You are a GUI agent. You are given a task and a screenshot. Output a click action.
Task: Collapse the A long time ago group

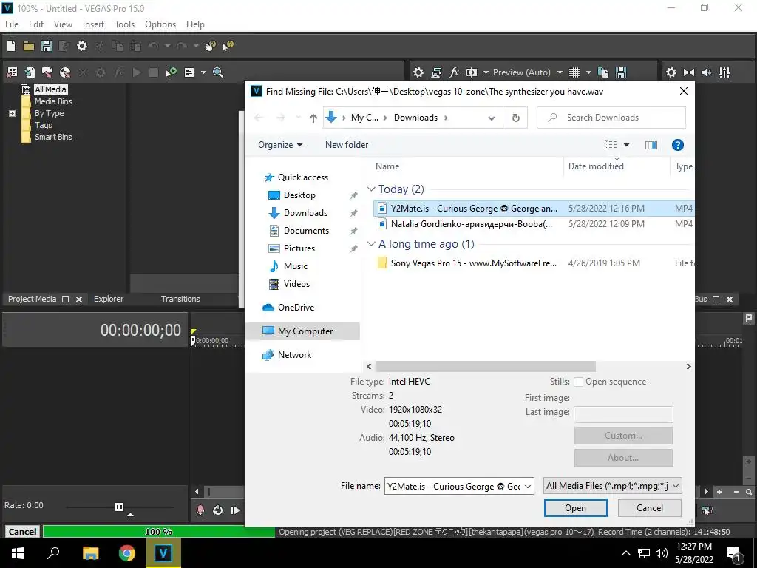pos(371,244)
